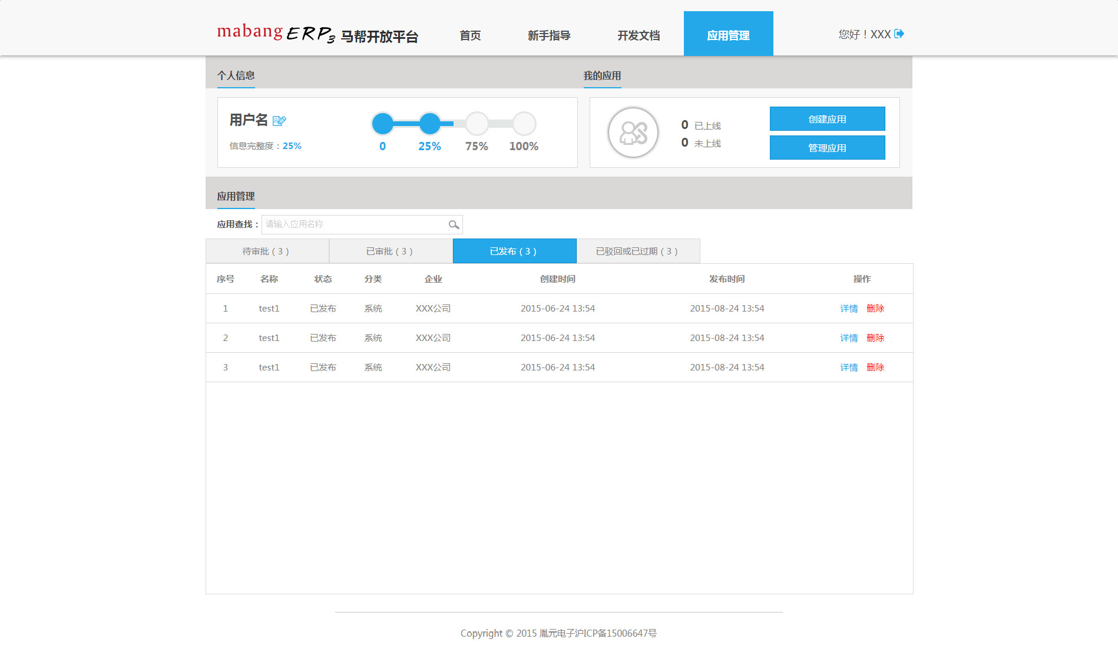Open the 已驳回或已过期 (3) tab

[x=638, y=251]
